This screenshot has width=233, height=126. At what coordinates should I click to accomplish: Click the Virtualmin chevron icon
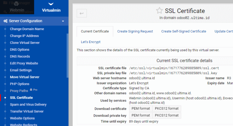pyautogui.click(x=51, y=4)
